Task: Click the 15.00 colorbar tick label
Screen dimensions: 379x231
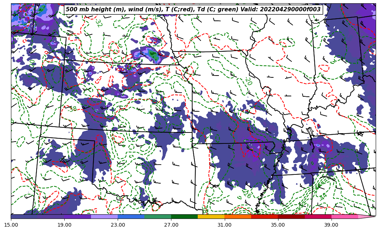Action: pyautogui.click(x=11, y=225)
